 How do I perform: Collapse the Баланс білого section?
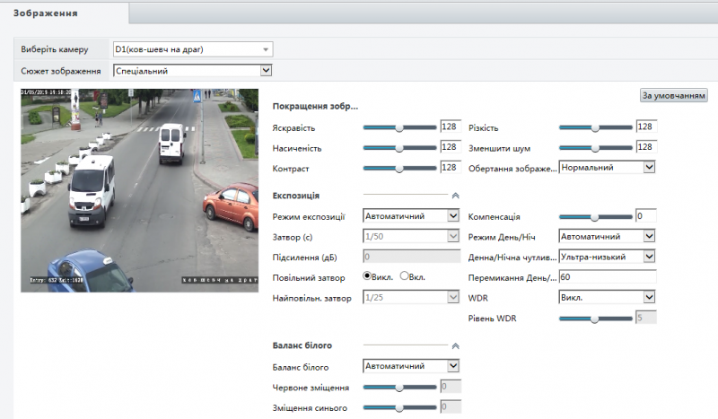tap(455, 345)
